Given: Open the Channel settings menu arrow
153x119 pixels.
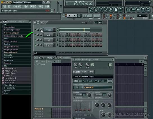Looking at the screenshot, I should [73, 60].
